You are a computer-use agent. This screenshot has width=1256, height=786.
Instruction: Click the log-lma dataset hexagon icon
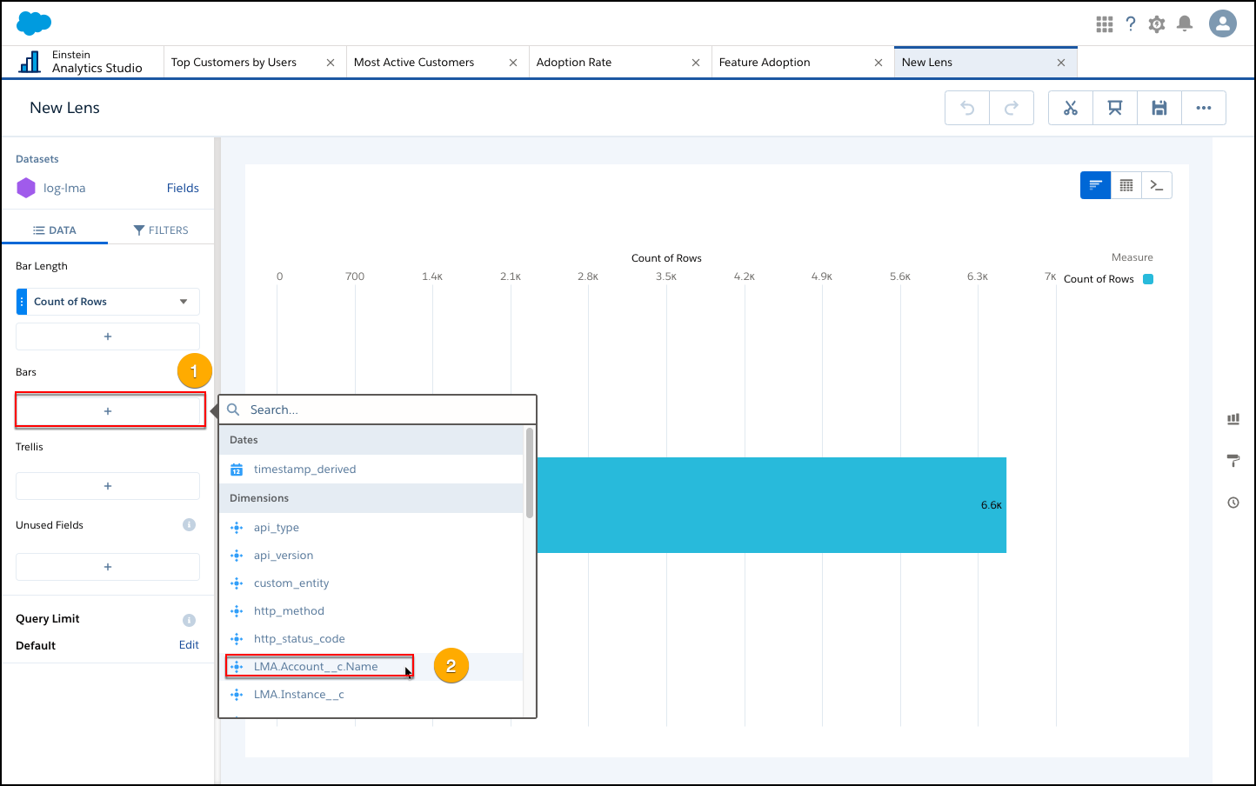(x=26, y=188)
